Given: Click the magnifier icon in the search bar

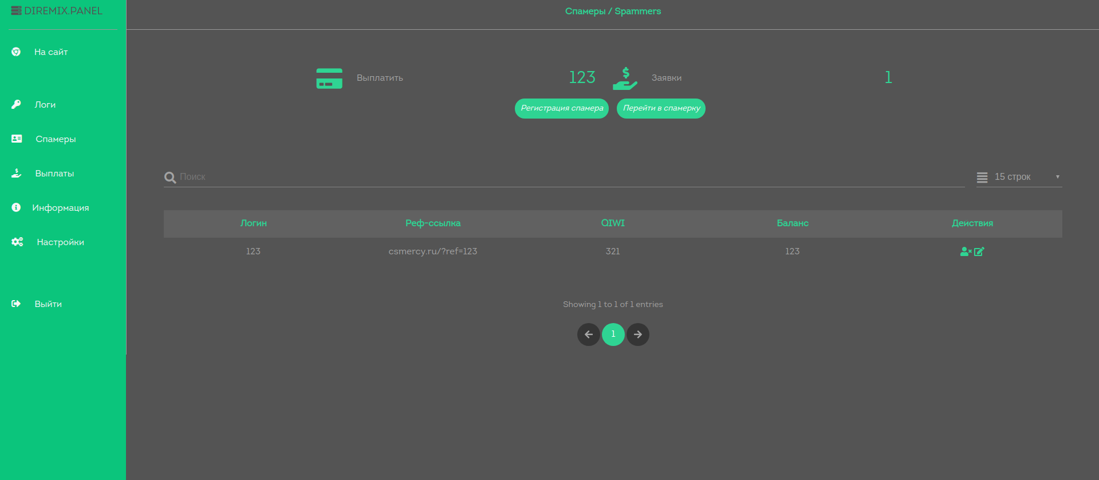Looking at the screenshot, I should pos(170,178).
